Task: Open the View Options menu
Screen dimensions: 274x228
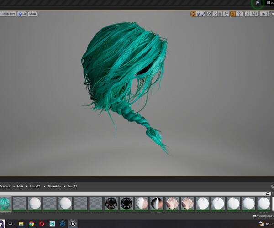Action: tap(263, 216)
